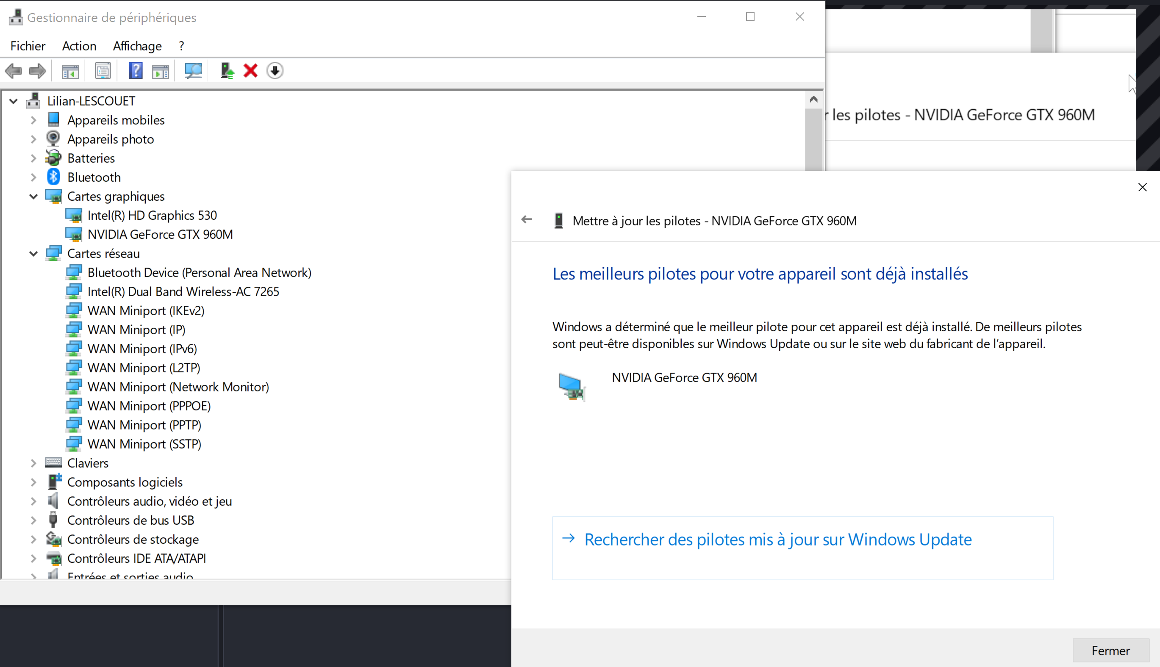
Task: Click the device tree scrollbar thumb
Action: tap(813, 140)
